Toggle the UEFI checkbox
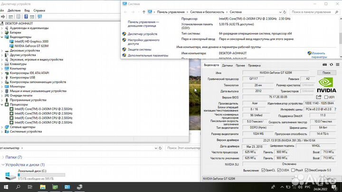 (x=326, y=97)
